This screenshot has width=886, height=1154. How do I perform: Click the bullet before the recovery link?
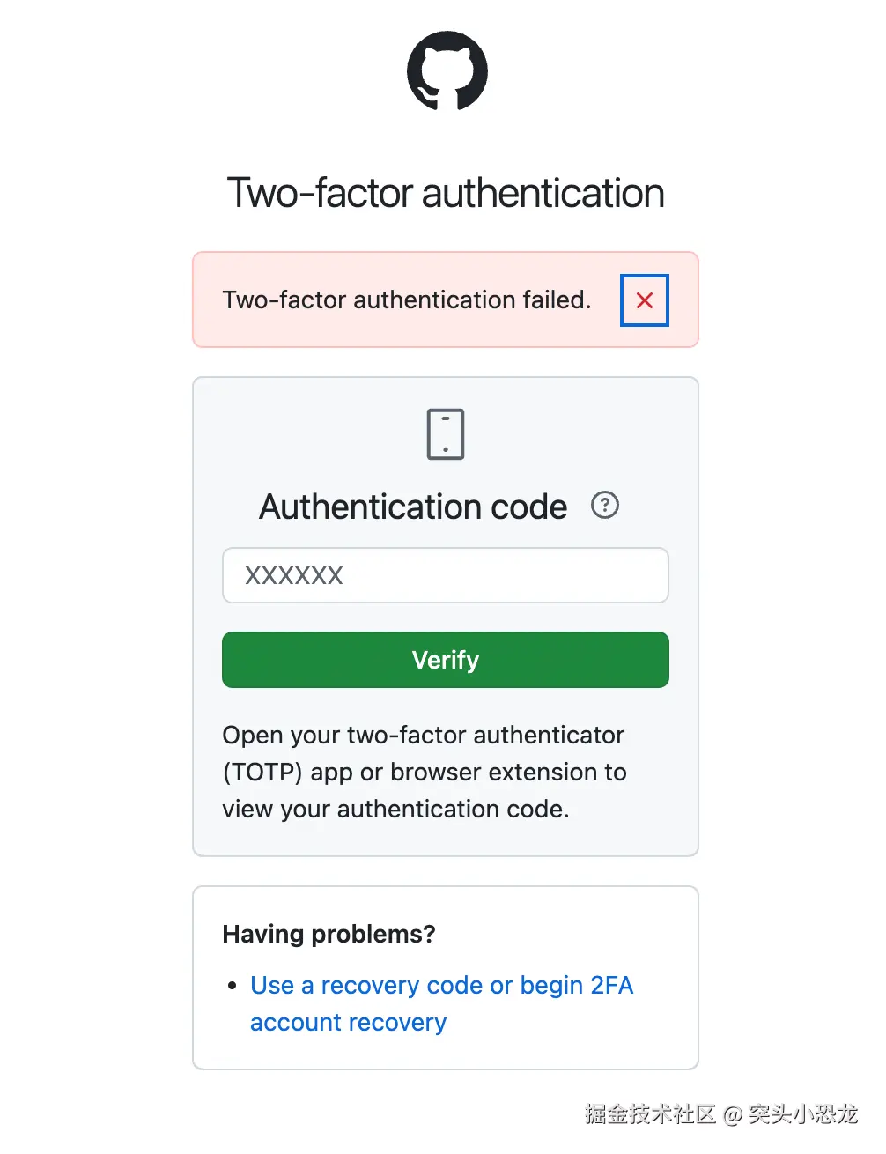pyautogui.click(x=233, y=986)
